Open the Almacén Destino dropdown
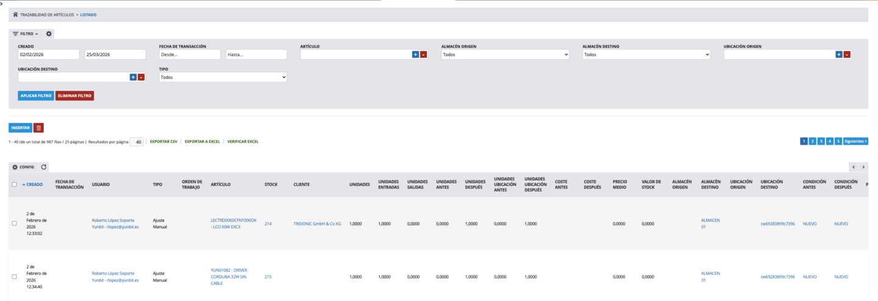Screen dimensions: 878x301 coord(646,54)
